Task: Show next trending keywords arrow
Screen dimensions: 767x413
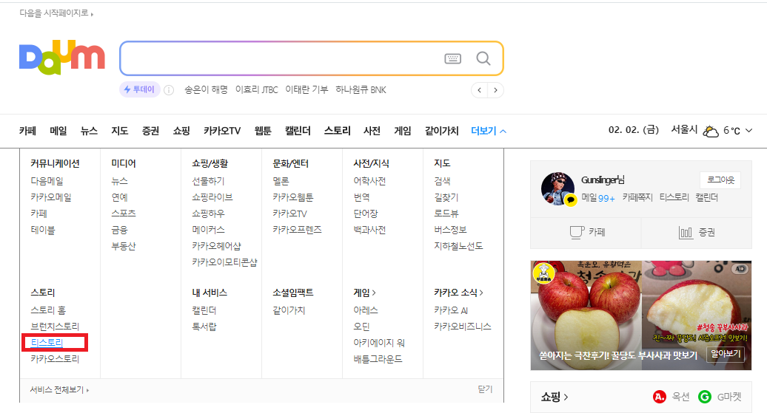Action: [x=495, y=90]
